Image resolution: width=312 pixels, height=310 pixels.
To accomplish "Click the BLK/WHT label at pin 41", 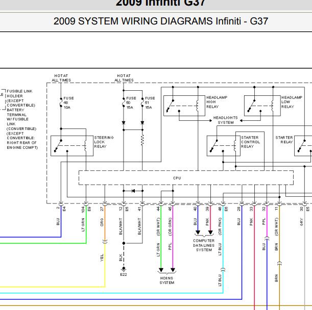I will coord(139,226).
